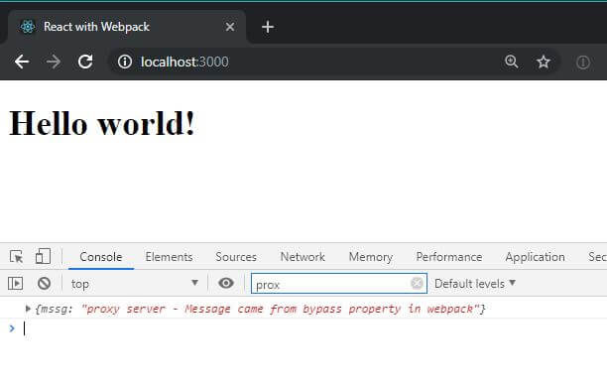Open the top context dropdown

[x=134, y=284]
